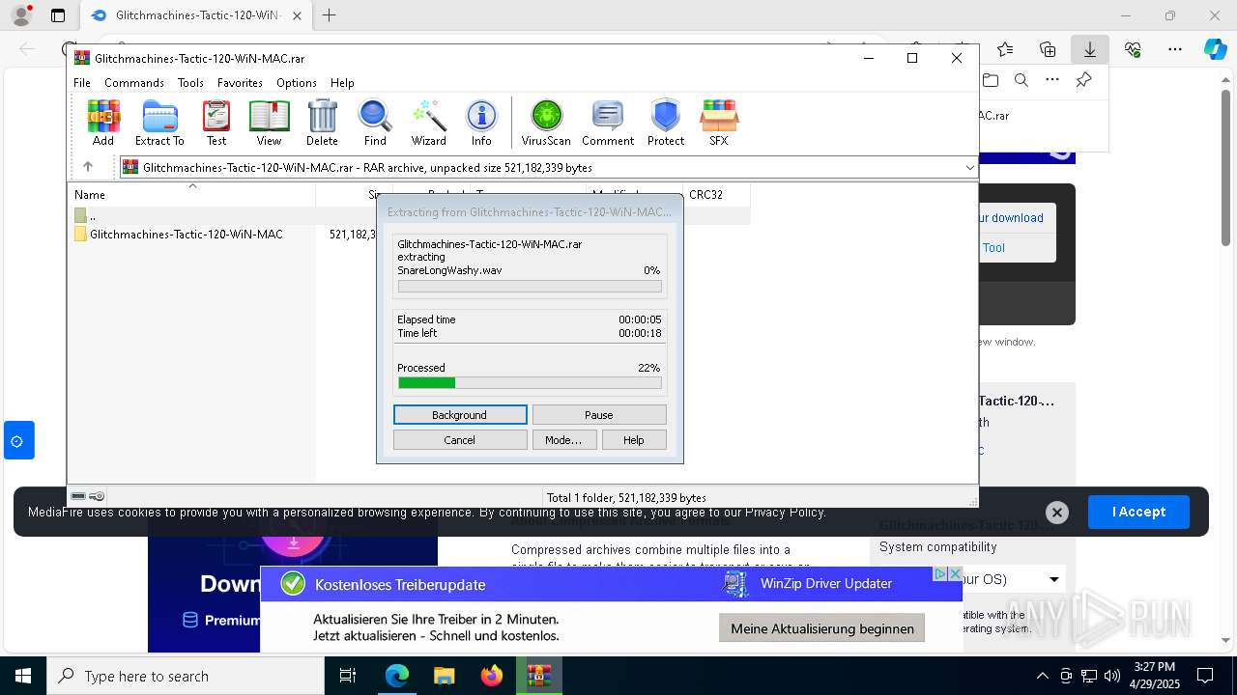Open the Options menu
Image resolution: width=1237 pixels, height=695 pixels.
click(297, 83)
